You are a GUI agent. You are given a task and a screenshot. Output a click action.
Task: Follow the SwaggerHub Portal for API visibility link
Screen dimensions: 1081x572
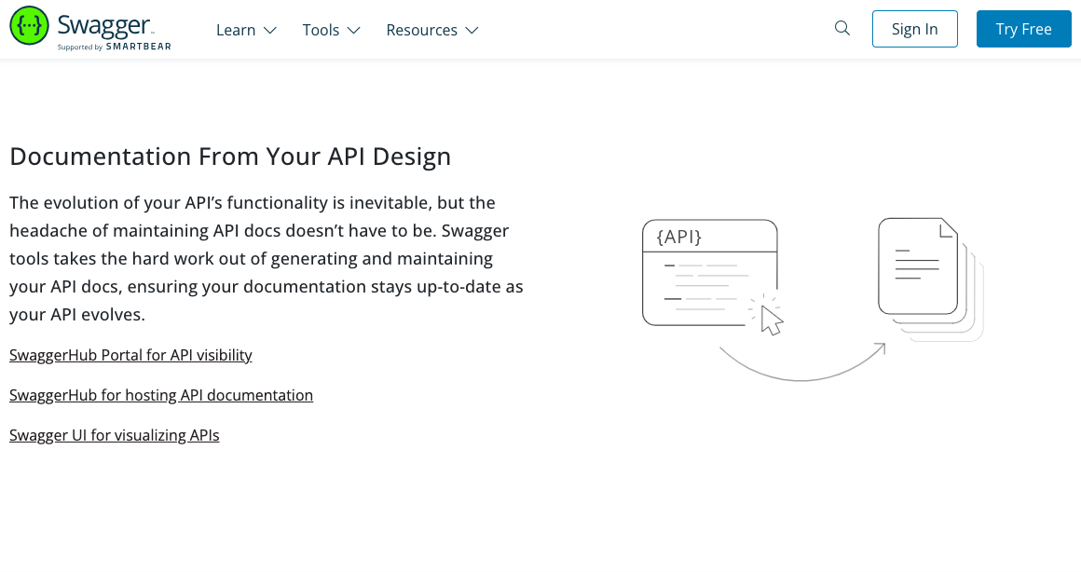pos(130,355)
